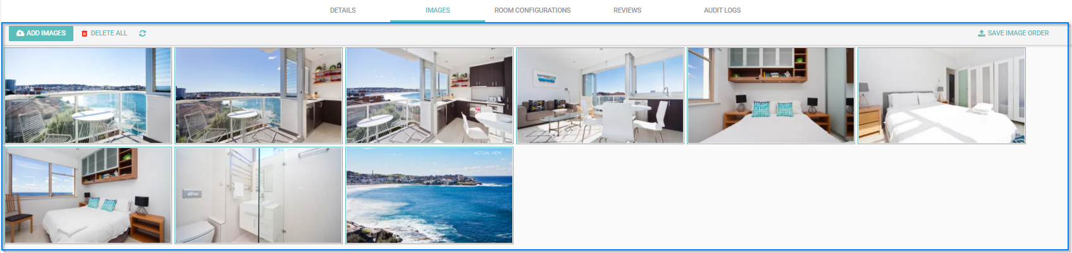View the Audit Logs tab
This screenshot has height=253, width=1072.
point(722,11)
